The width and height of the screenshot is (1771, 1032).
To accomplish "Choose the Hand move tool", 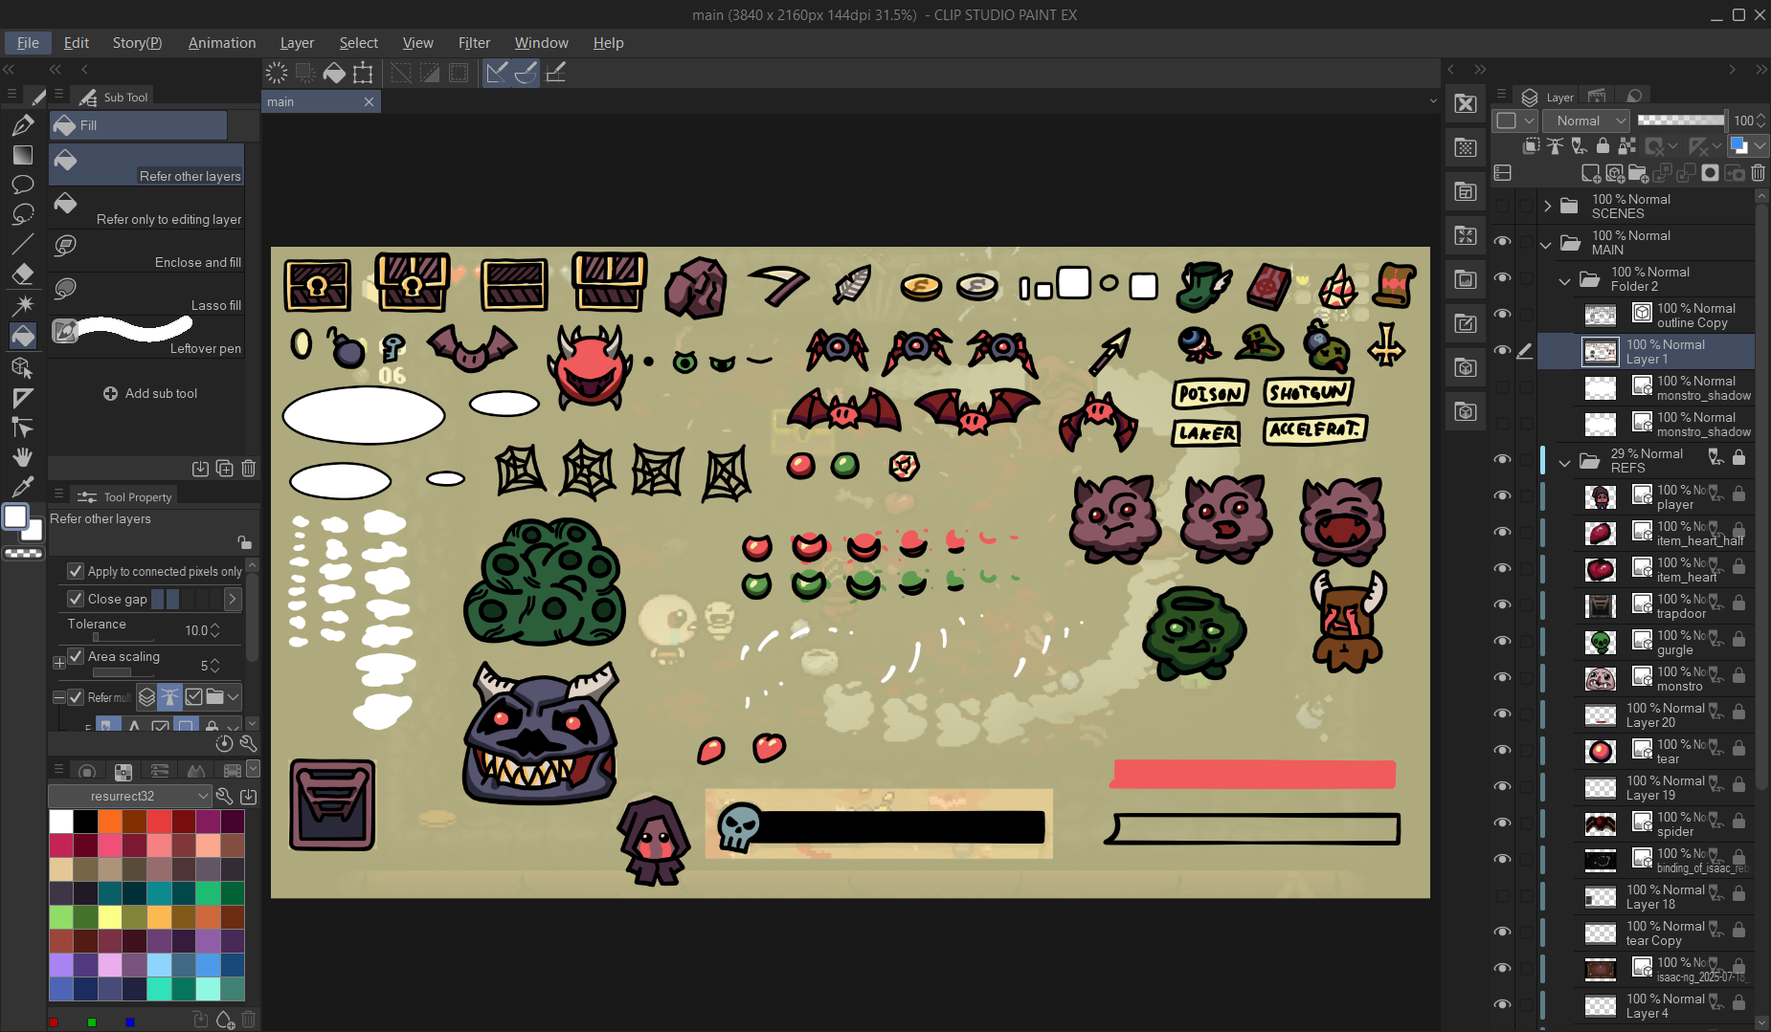I will click(x=23, y=457).
